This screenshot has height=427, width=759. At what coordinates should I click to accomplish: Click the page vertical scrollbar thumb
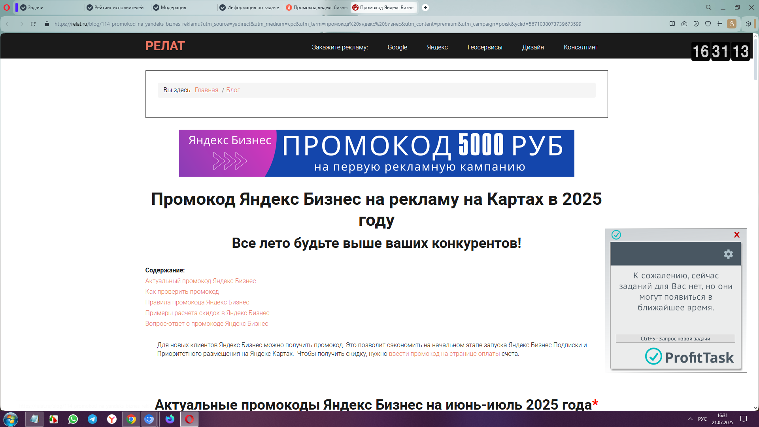coord(755,59)
